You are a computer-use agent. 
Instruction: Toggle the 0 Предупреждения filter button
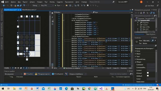(43, 74)
